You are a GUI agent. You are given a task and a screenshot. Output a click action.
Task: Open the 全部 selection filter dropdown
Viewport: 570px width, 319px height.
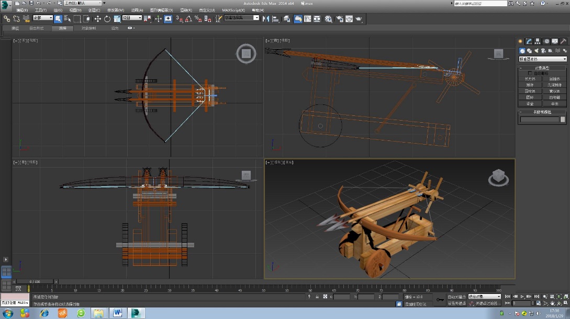[x=43, y=18]
